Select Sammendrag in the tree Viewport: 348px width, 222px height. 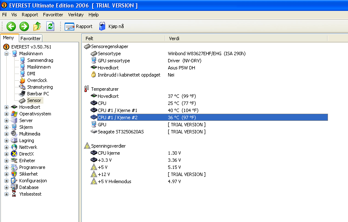(x=40, y=60)
